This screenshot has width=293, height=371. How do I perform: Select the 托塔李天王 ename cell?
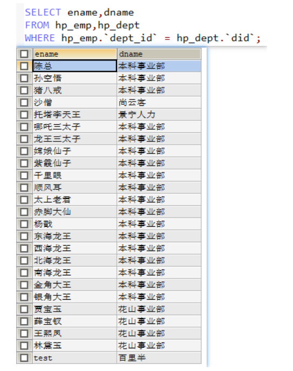coord(74,114)
